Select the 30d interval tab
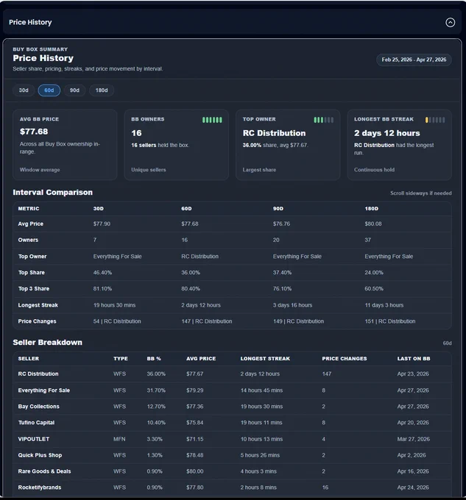Viewport: 466px width, 500px height. click(24, 90)
